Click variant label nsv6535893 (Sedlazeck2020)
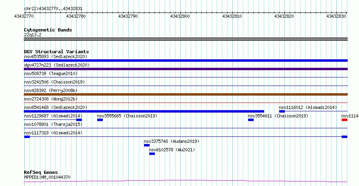Viewport: 359px width, 186px height. pyautogui.click(x=56, y=56)
